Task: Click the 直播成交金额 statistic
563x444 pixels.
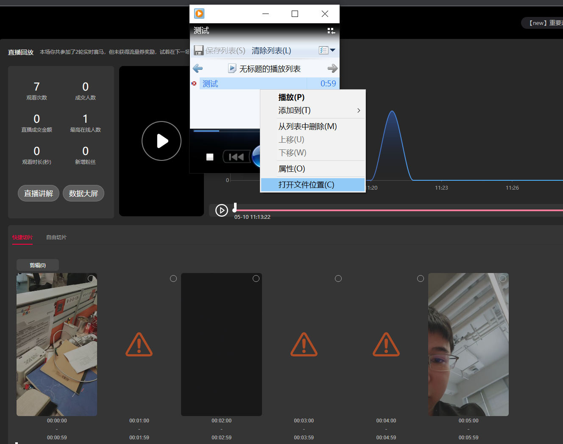Action: 37,123
